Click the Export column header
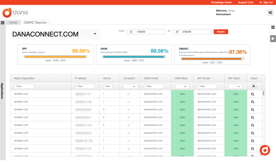The height and width of the screenshot is (162, 276). (x=254, y=78)
